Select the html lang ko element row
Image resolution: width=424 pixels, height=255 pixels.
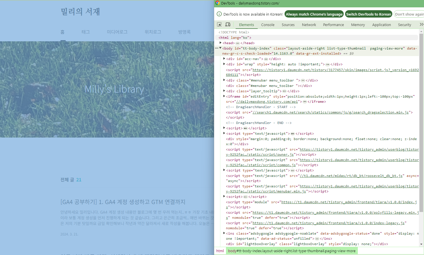click(x=317, y=38)
